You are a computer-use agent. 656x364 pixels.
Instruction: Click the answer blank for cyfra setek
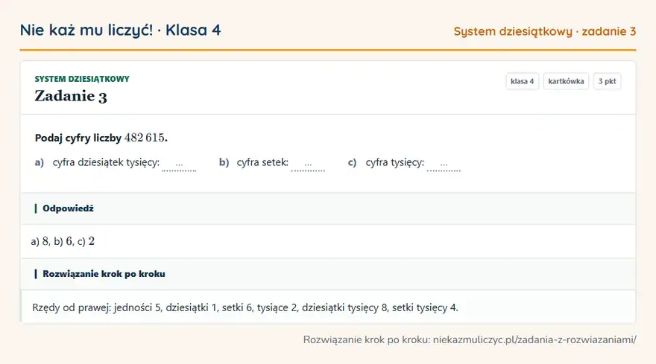308,165
